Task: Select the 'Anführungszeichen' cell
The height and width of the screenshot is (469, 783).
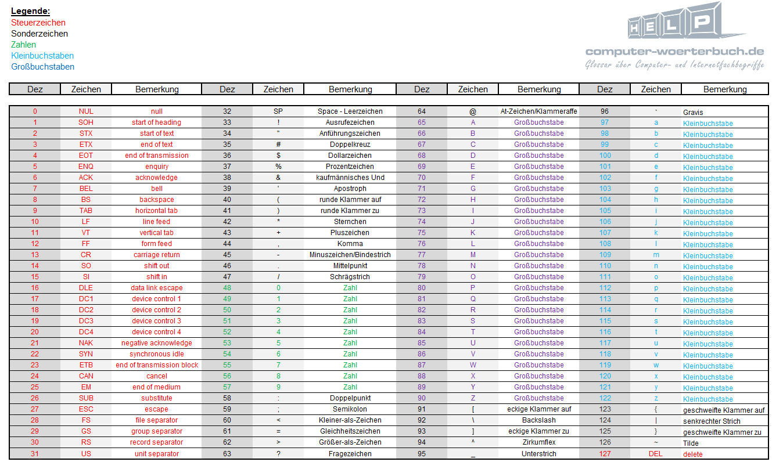Action: pyautogui.click(x=350, y=134)
